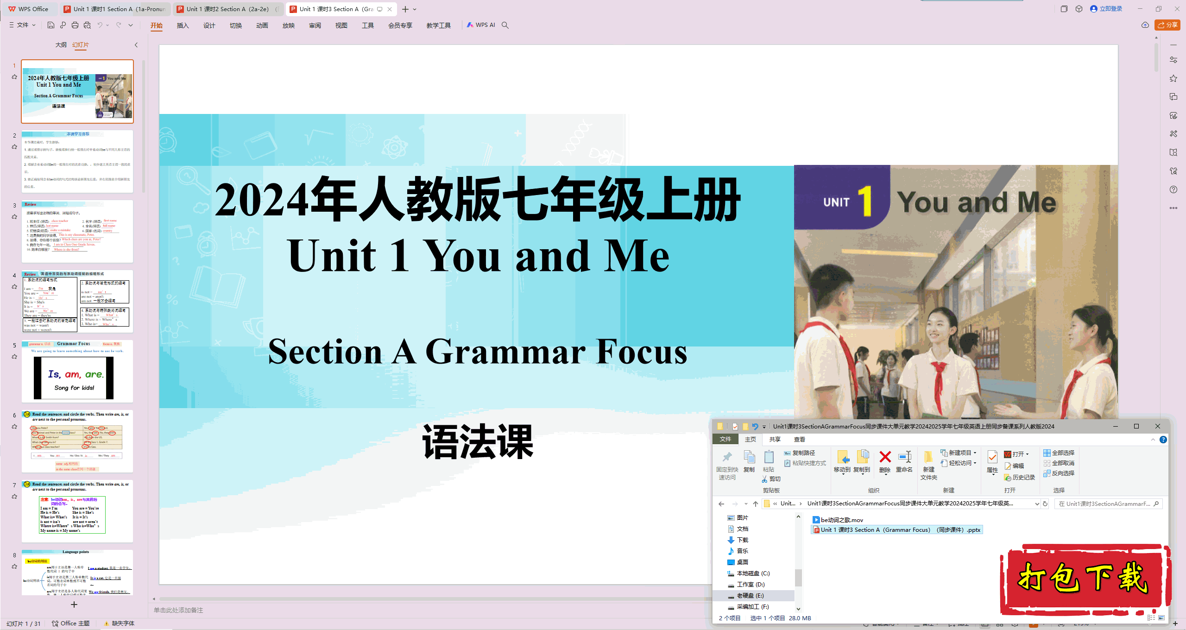
Task: Toggle favorite star on slide 1 thumbnail
Action: (x=14, y=77)
